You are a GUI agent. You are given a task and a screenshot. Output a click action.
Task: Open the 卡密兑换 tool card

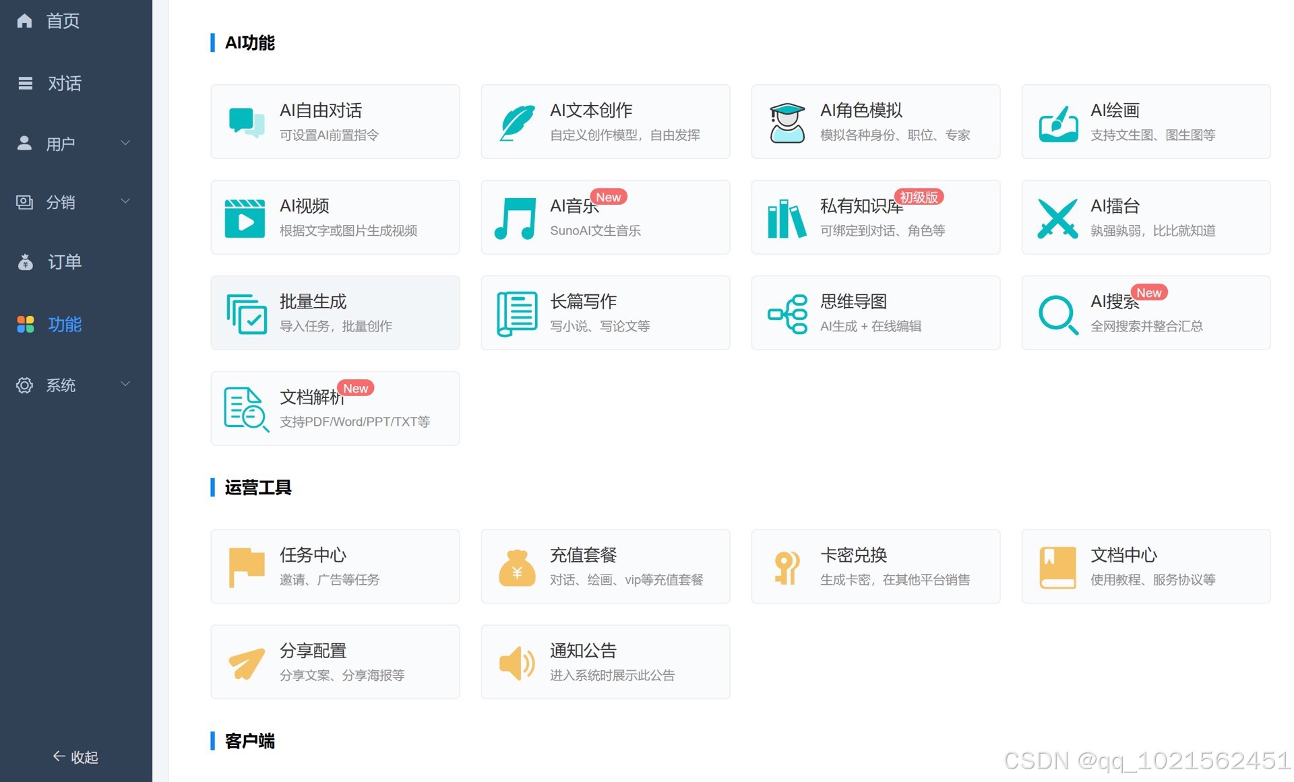click(875, 566)
